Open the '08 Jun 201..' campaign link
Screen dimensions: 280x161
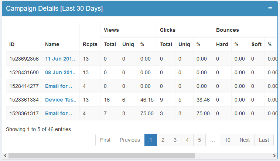pyautogui.click(x=61, y=72)
